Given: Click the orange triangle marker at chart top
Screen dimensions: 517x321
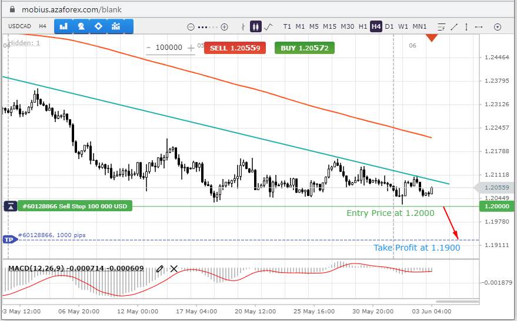Looking at the screenshot, I should 432,38.
